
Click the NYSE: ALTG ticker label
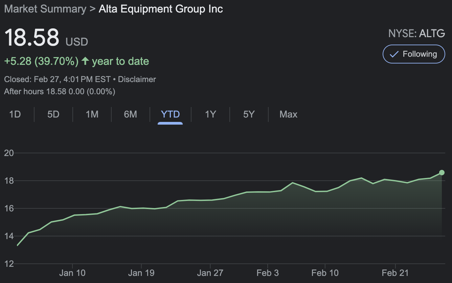click(x=417, y=33)
